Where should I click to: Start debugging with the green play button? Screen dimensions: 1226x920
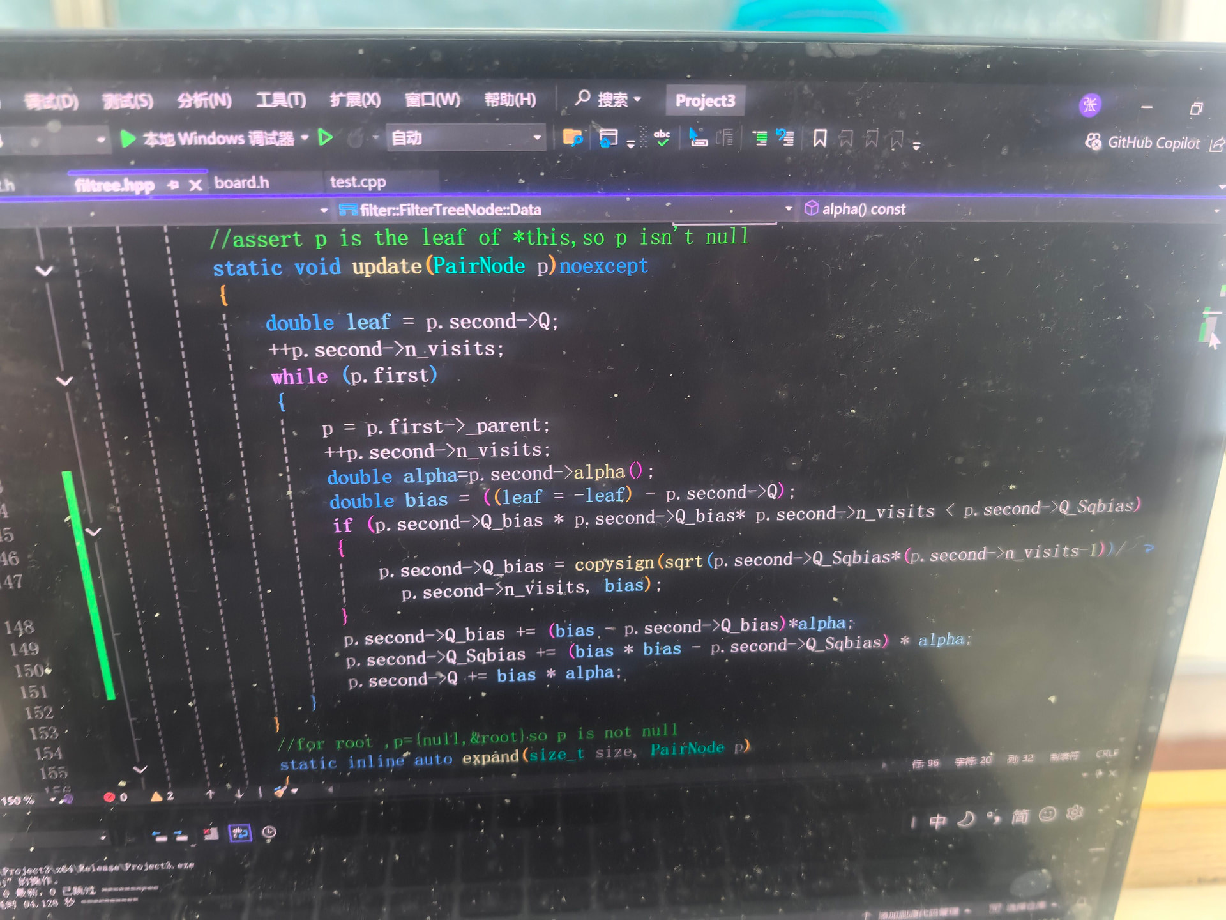(x=128, y=139)
